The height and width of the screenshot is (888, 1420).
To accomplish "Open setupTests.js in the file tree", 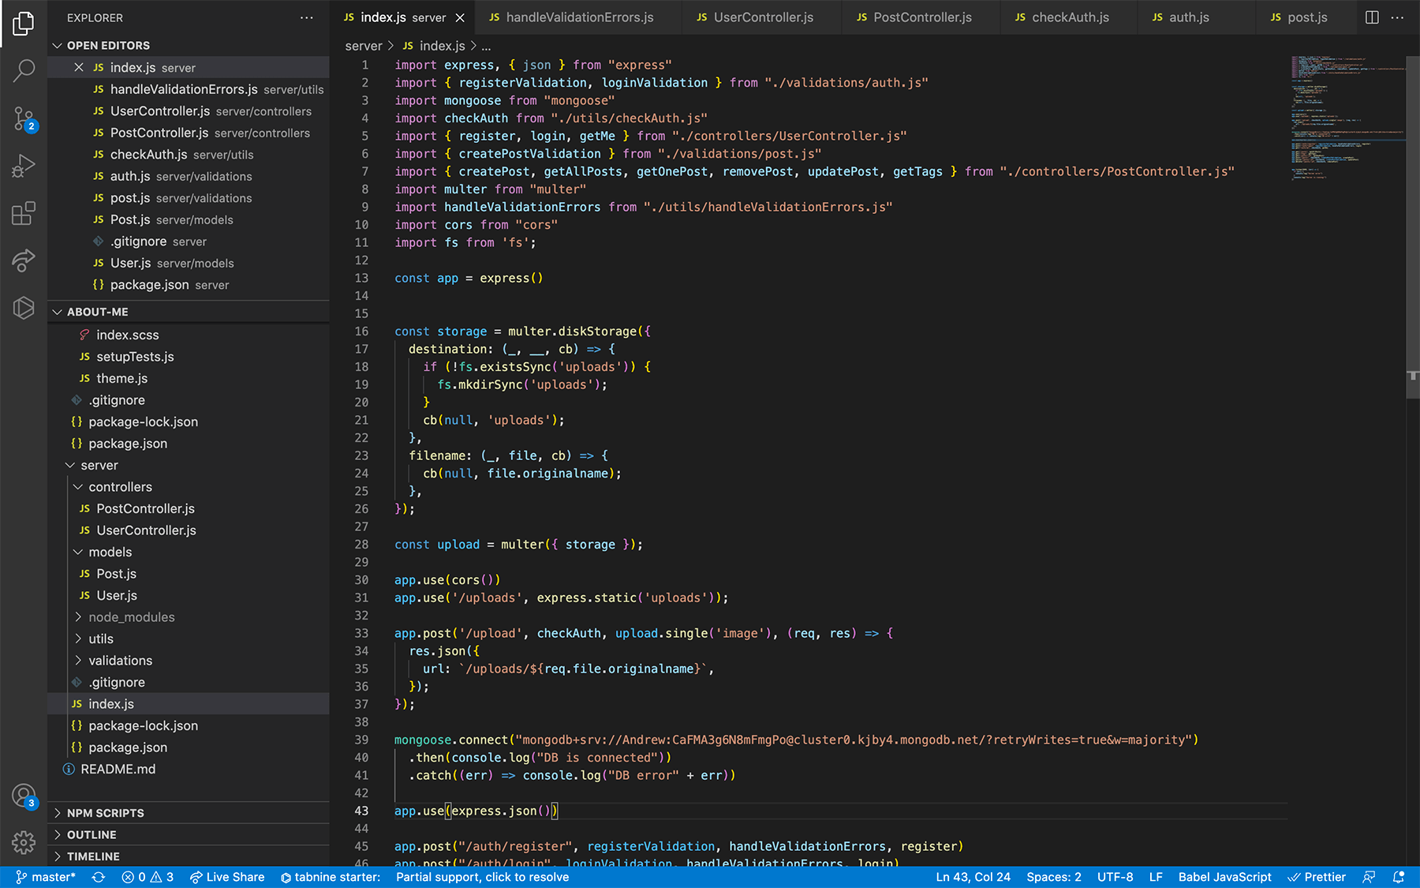I will tap(188, 357).
